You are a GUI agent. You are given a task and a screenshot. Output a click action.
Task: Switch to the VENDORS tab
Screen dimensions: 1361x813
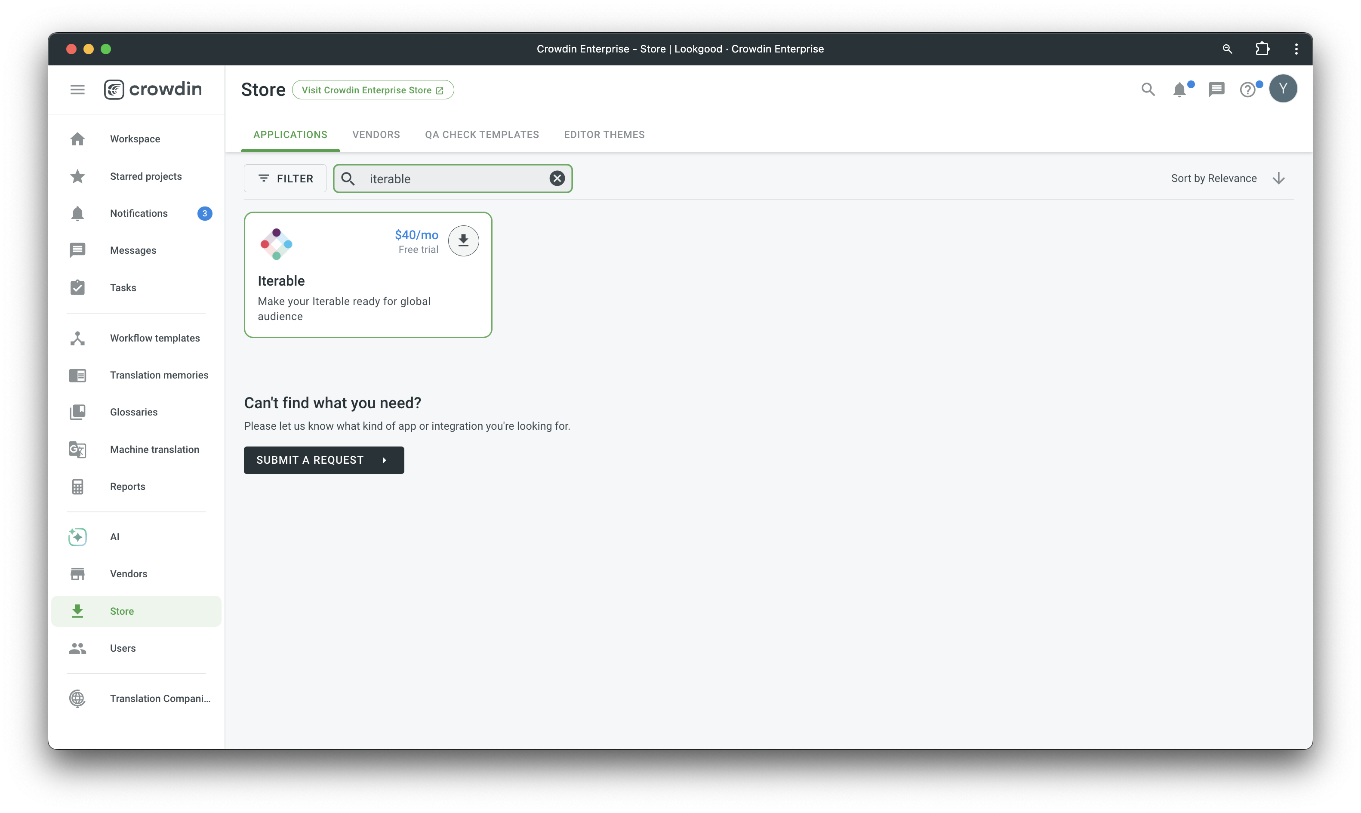(376, 135)
